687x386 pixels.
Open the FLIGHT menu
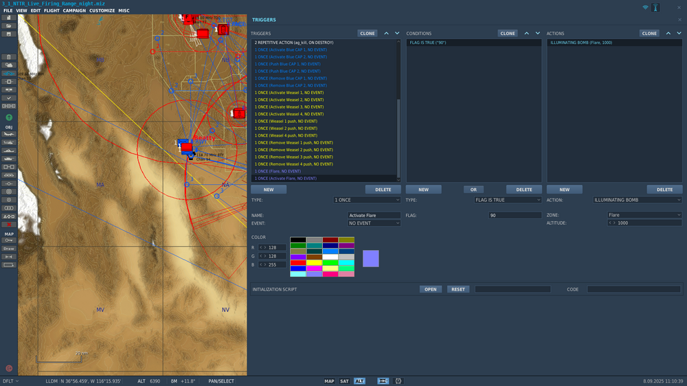[52, 11]
